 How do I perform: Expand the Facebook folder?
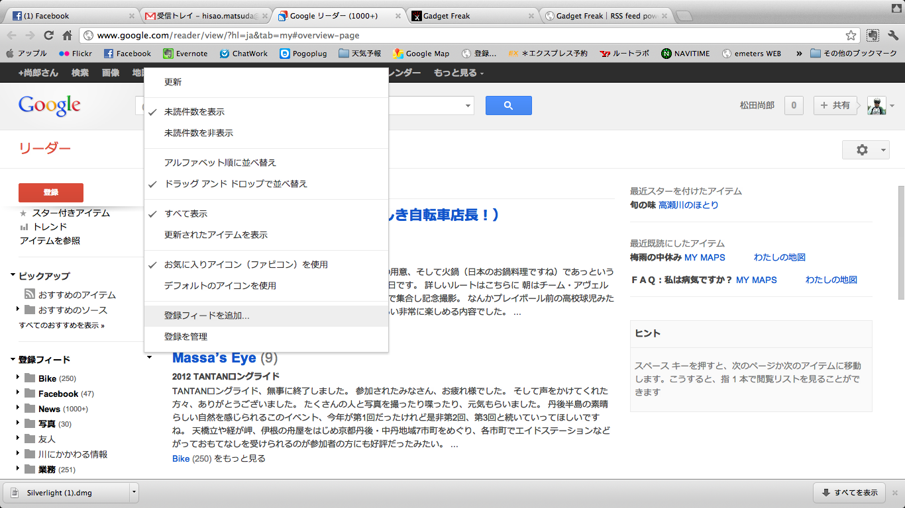[x=18, y=394]
